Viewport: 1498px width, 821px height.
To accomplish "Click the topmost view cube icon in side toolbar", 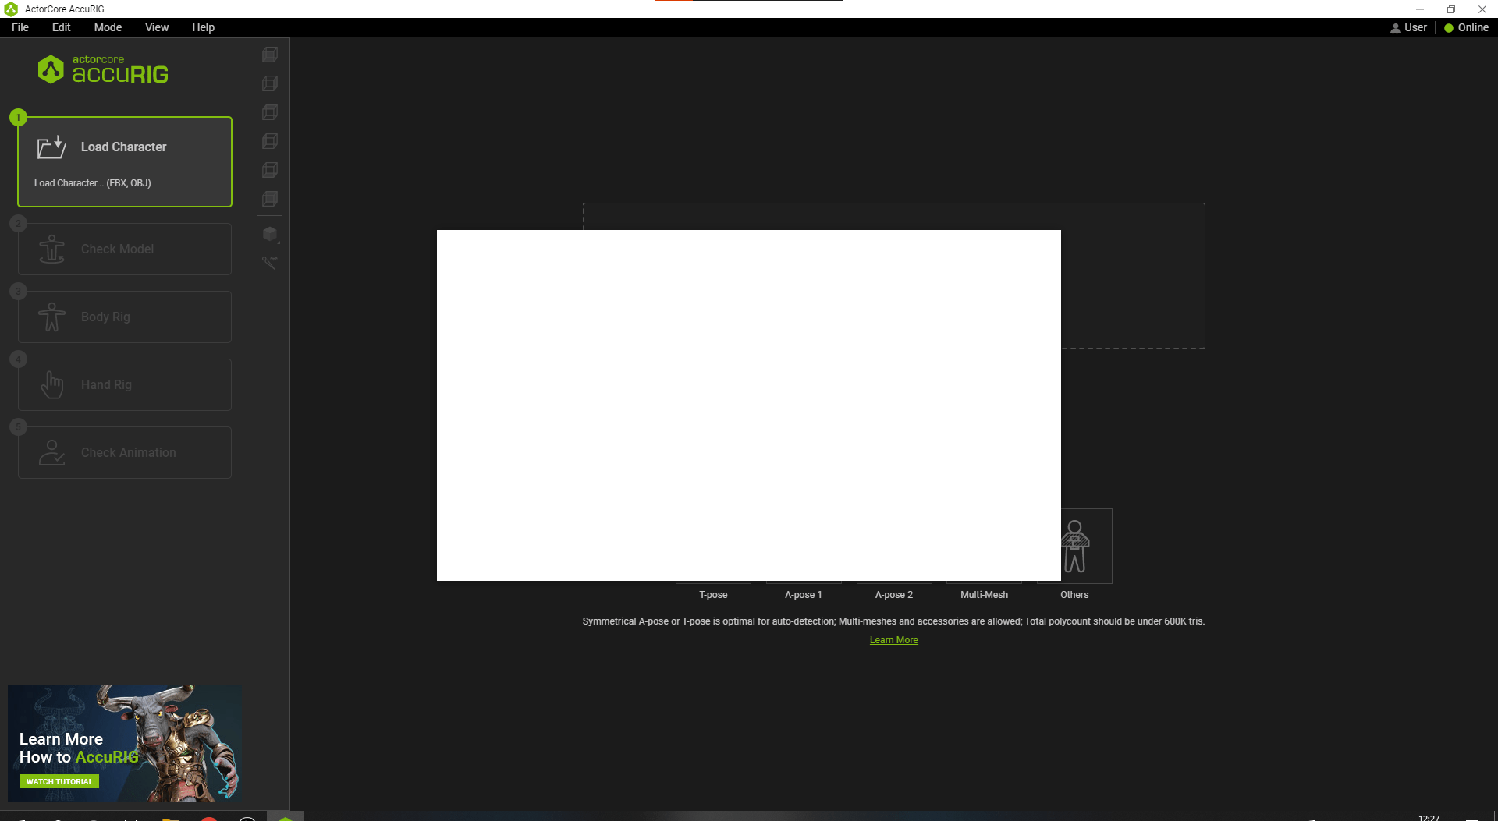I will click(269, 55).
